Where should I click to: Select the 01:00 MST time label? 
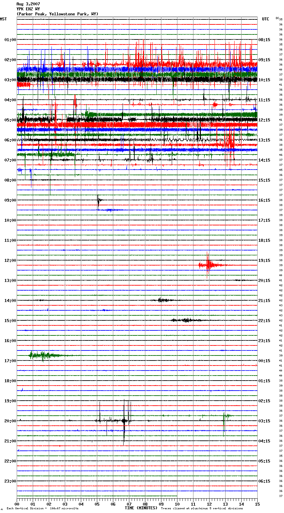pyautogui.click(x=10, y=39)
